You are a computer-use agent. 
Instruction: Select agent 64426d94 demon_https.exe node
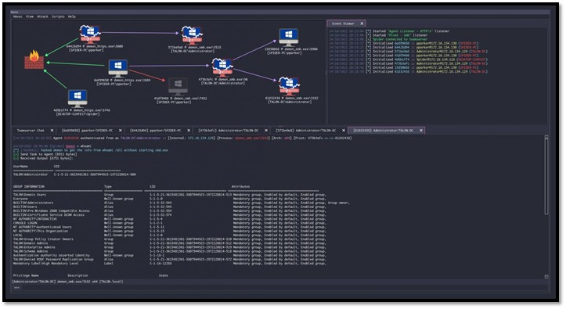coord(90,34)
